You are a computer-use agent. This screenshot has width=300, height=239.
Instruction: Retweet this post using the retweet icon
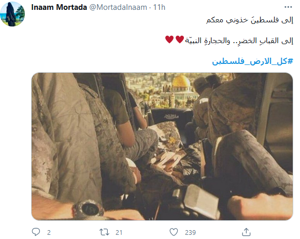click(104, 232)
